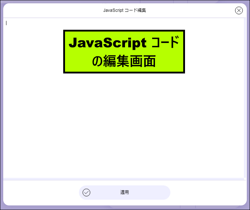Click the green JavaScript コードの編集画面 banner

(124, 52)
